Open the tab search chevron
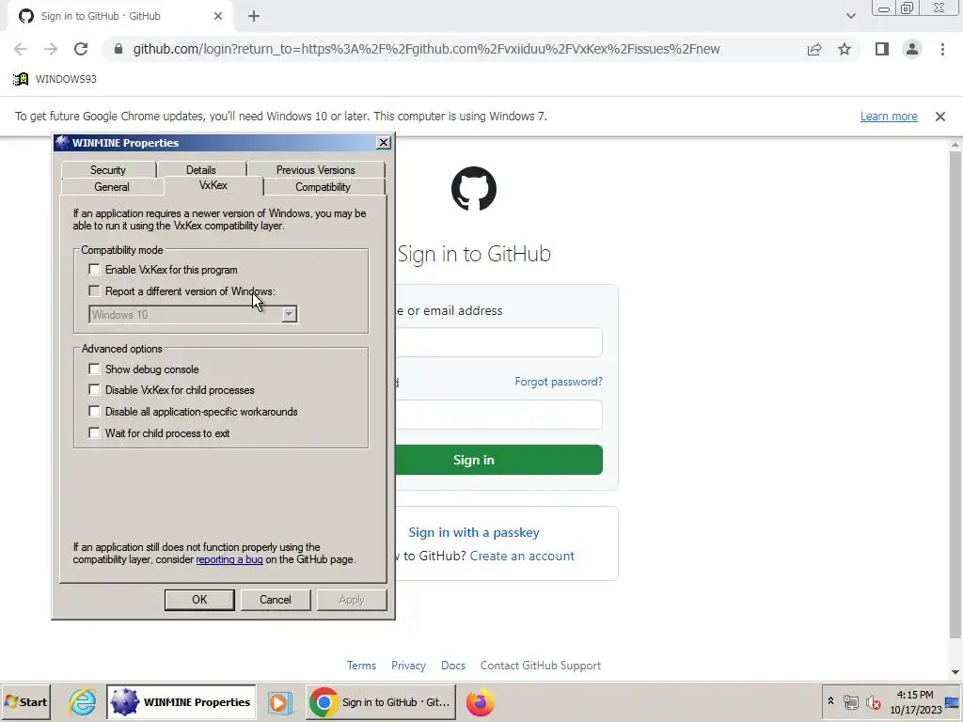Screen dimensions: 963x722 pos(850,17)
